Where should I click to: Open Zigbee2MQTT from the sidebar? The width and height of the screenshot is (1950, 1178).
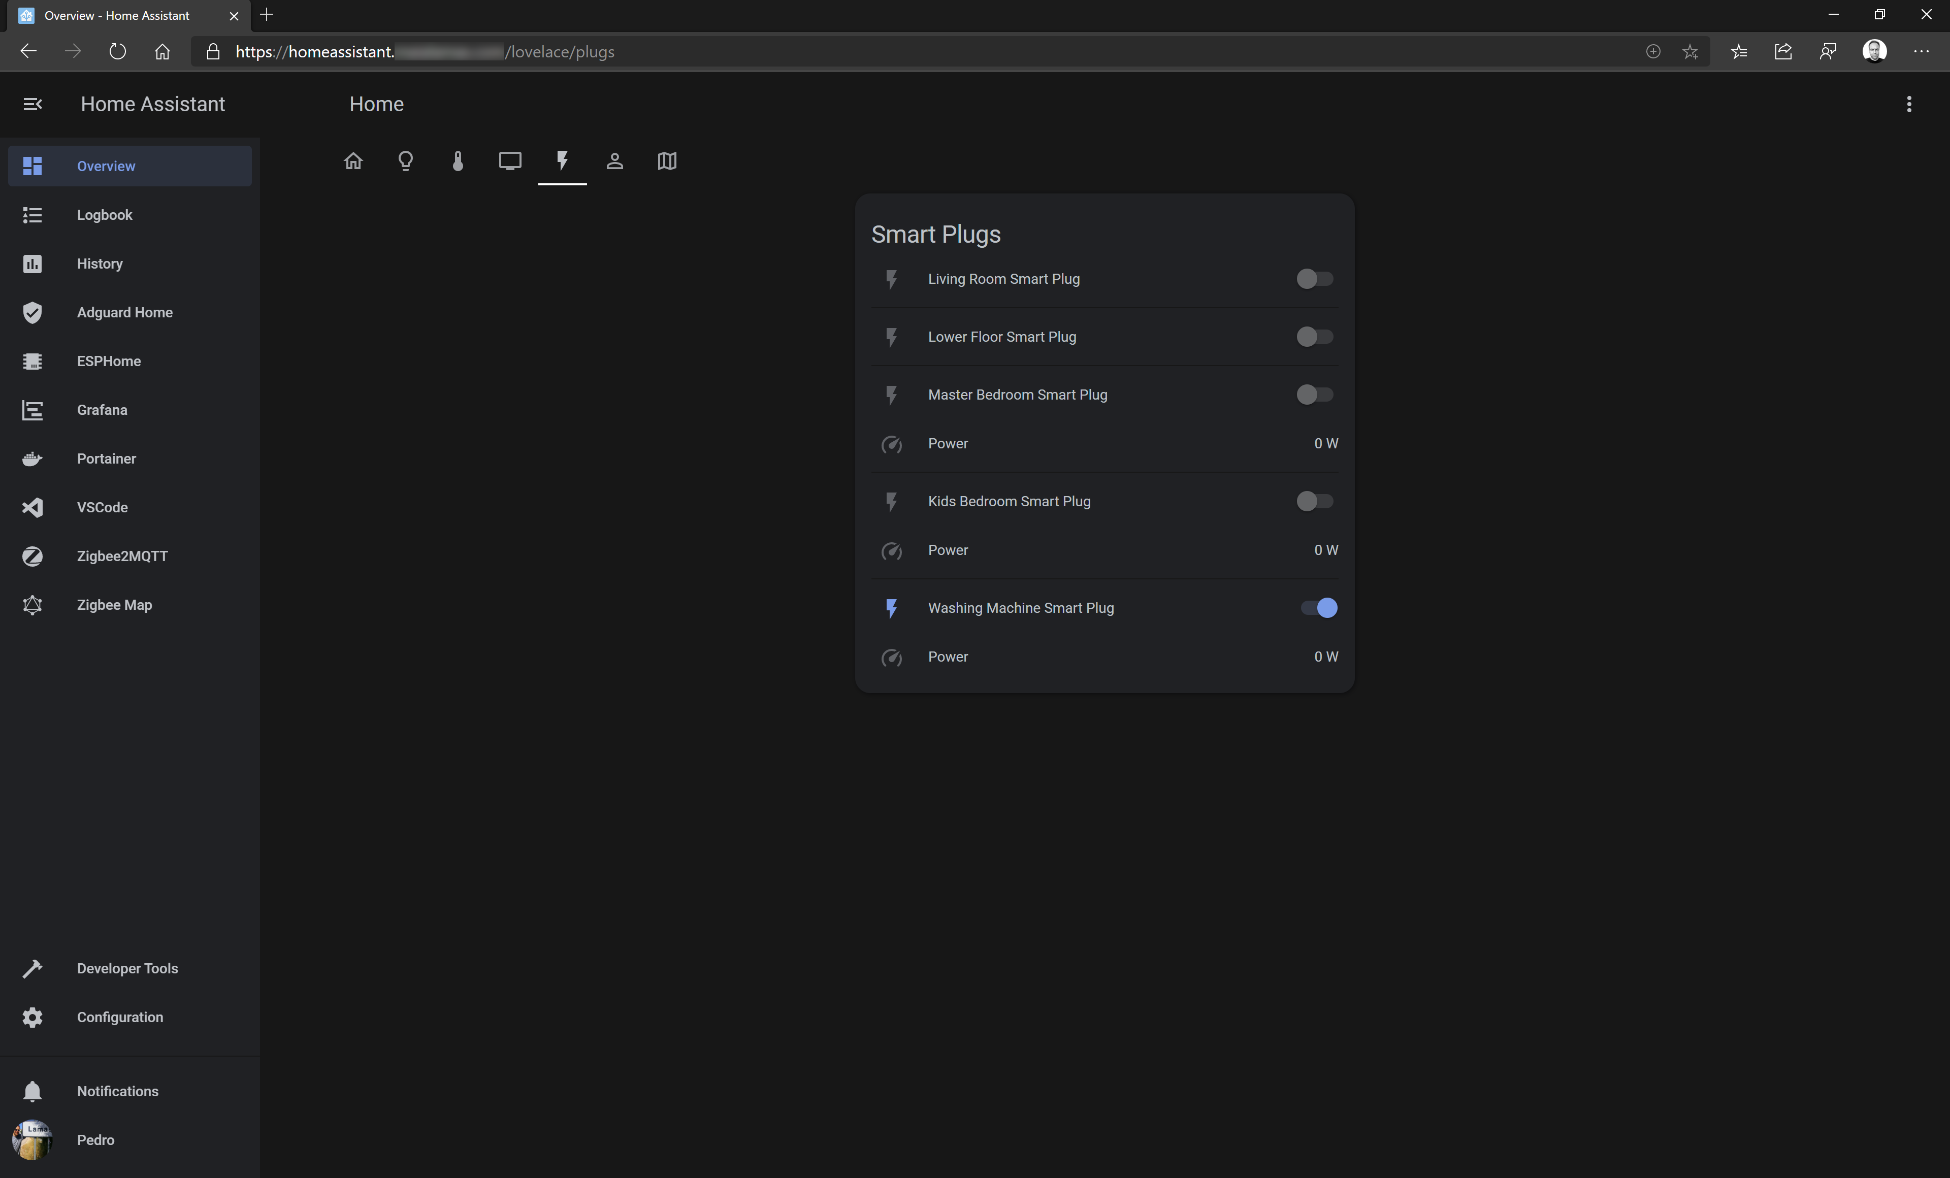point(122,556)
